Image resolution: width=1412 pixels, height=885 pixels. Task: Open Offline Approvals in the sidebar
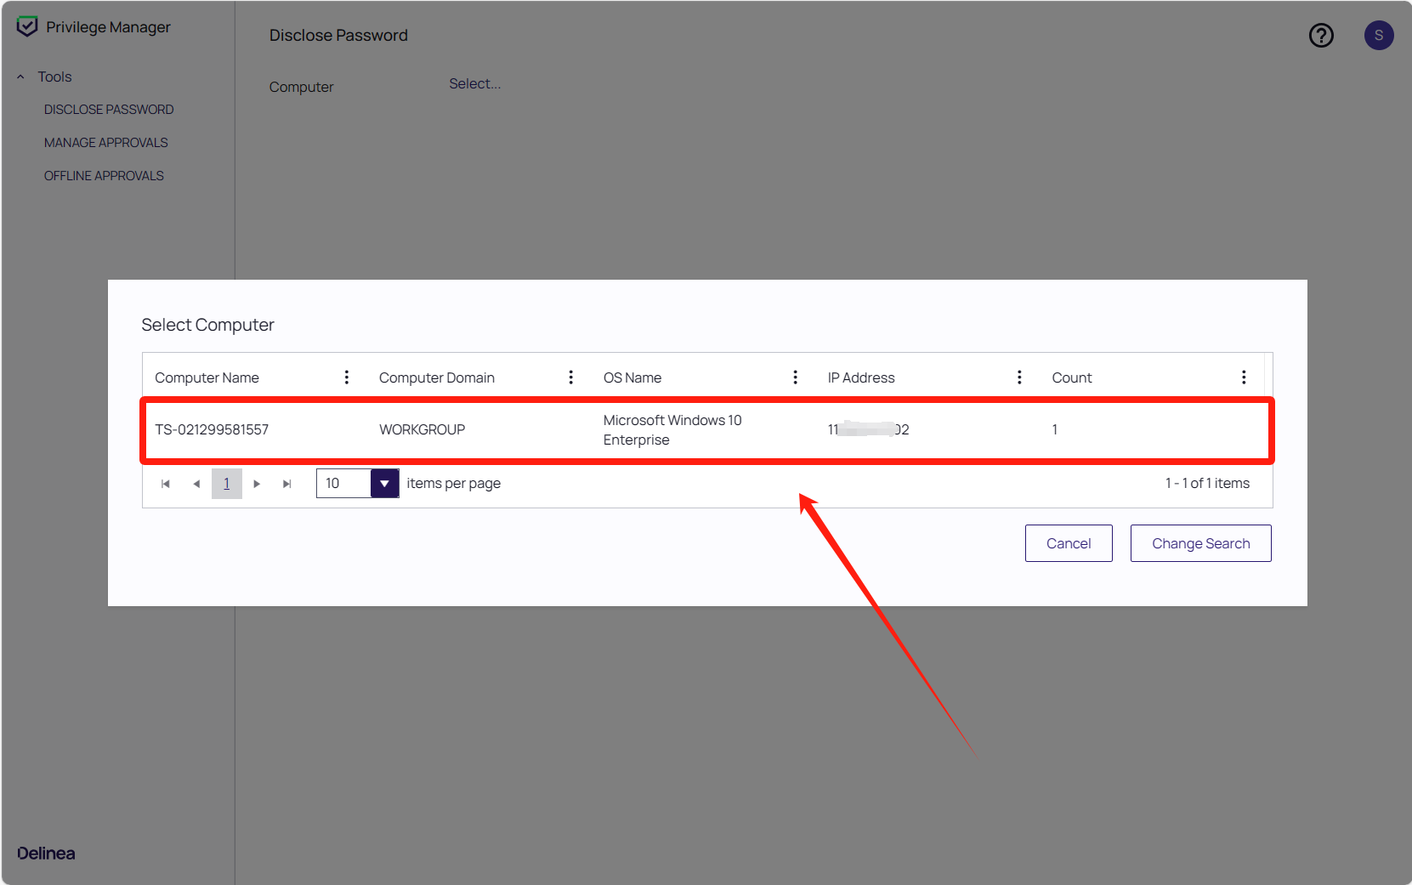click(x=104, y=176)
